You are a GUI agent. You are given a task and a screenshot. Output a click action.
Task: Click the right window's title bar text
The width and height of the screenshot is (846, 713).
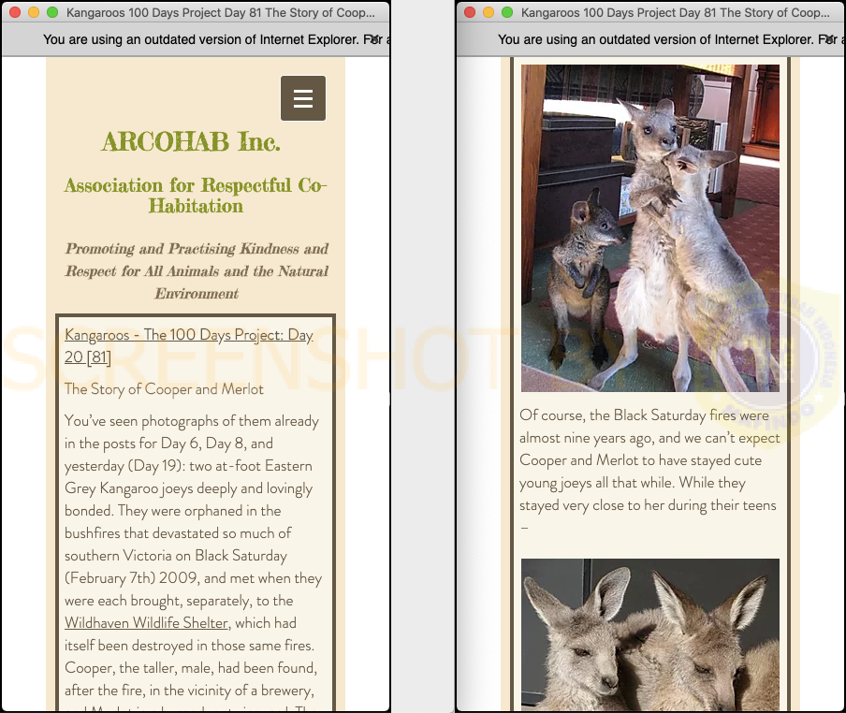pos(676,12)
